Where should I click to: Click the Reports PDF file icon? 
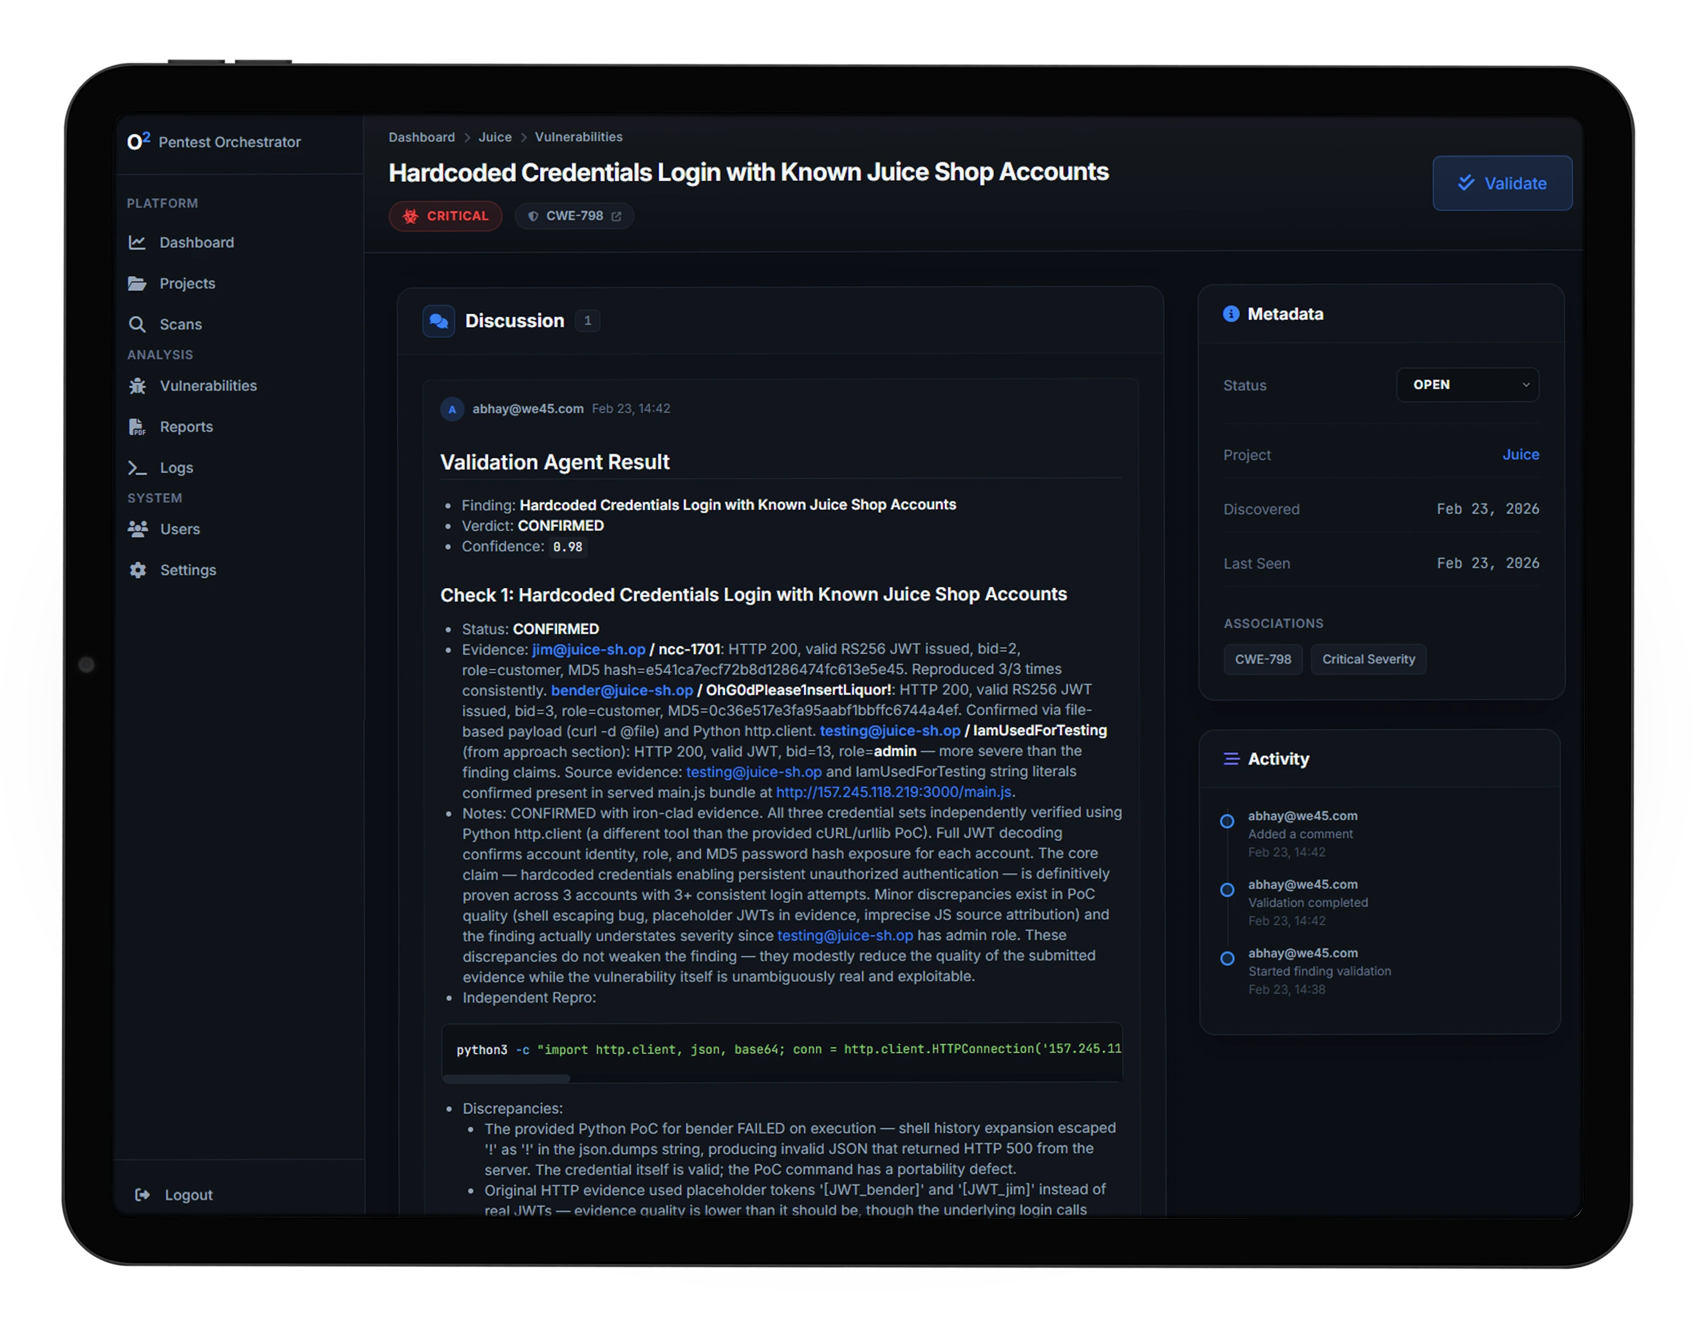click(x=137, y=427)
